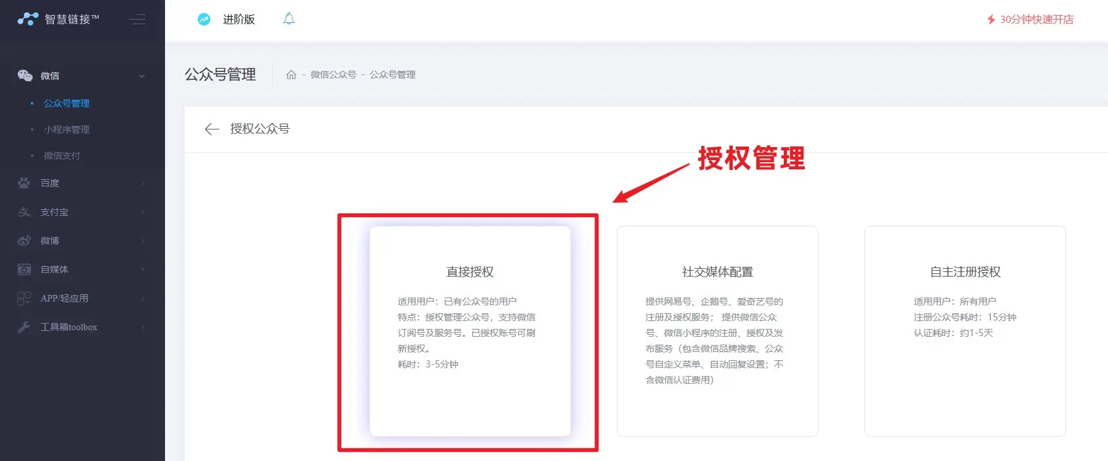Click the 30分钟快速开店 link
1108x461 pixels.
1036,20
